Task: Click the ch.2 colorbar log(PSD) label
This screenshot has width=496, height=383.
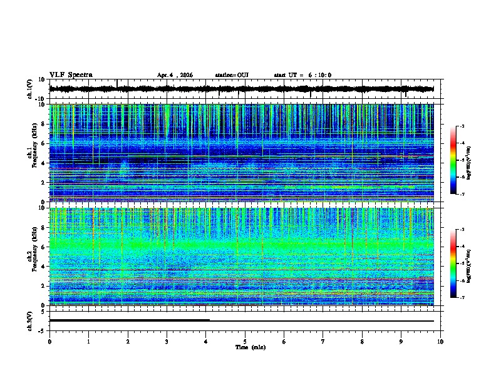Action: 469,266
